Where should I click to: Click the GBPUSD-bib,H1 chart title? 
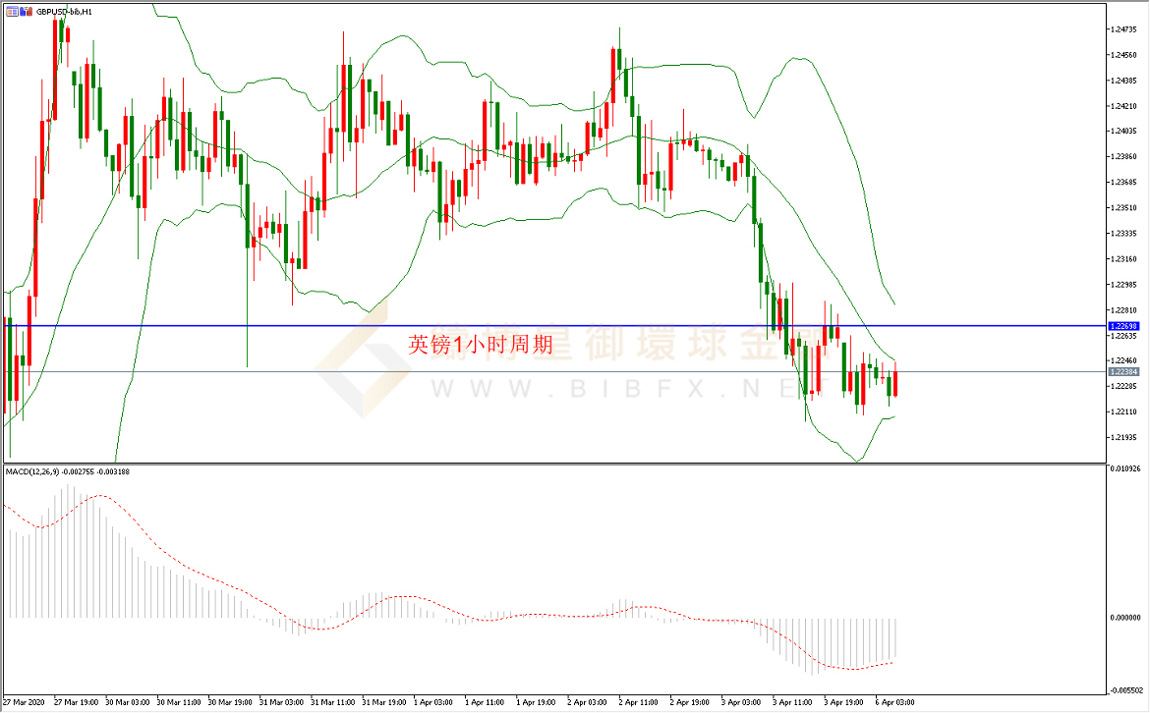pos(64,11)
